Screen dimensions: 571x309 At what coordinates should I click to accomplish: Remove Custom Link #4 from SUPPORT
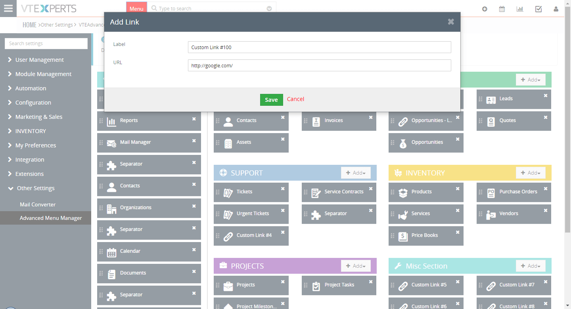coord(283,233)
